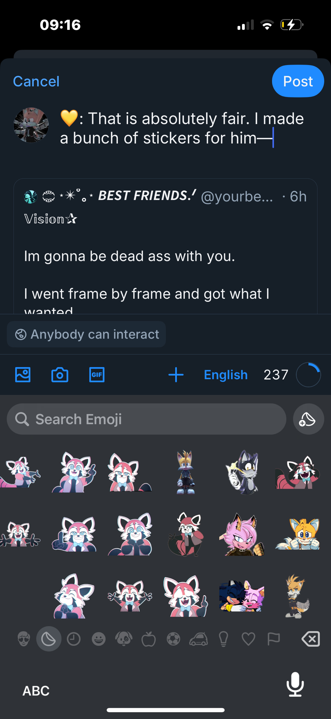The image size is (331, 719).
Task: Click the Search Emoji field
Action: 146,419
